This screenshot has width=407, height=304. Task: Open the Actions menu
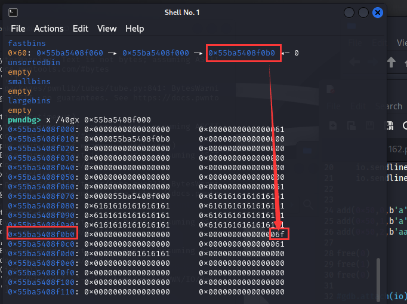coord(49,29)
